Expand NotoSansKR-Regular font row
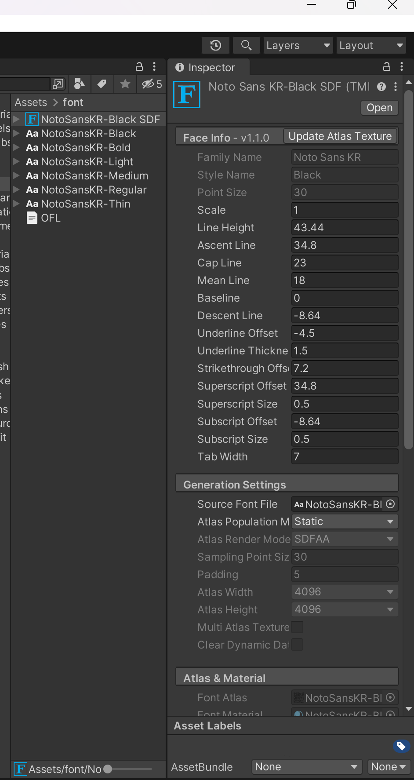 click(16, 190)
